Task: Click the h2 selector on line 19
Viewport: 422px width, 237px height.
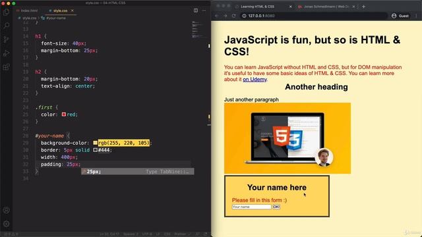Action: coord(38,72)
